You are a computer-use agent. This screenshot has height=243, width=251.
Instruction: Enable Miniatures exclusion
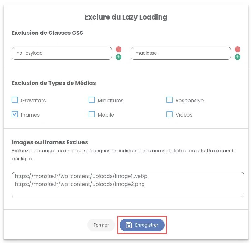92,100
